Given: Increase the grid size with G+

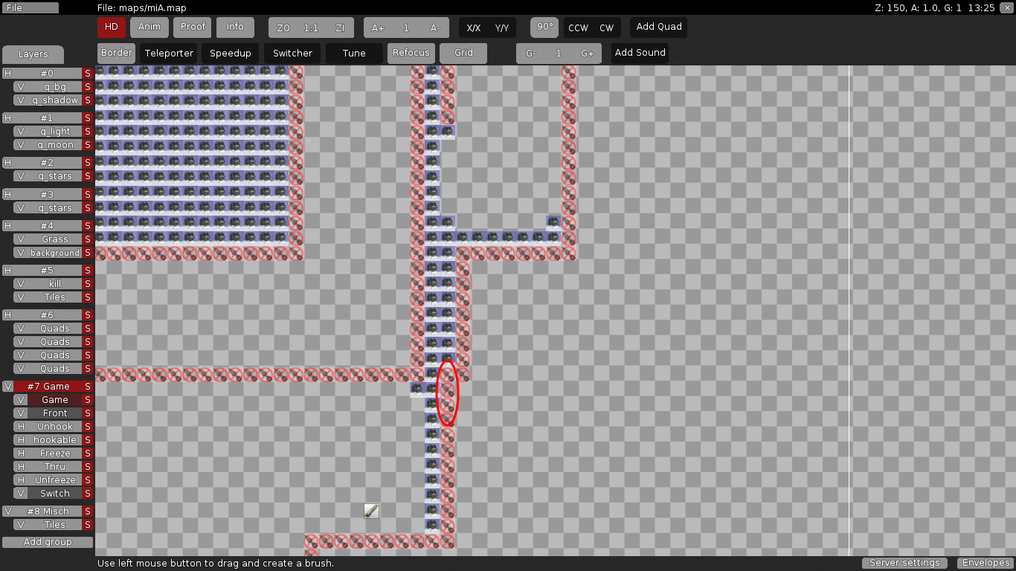Looking at the screenshot, I should [x=587, y=54].
